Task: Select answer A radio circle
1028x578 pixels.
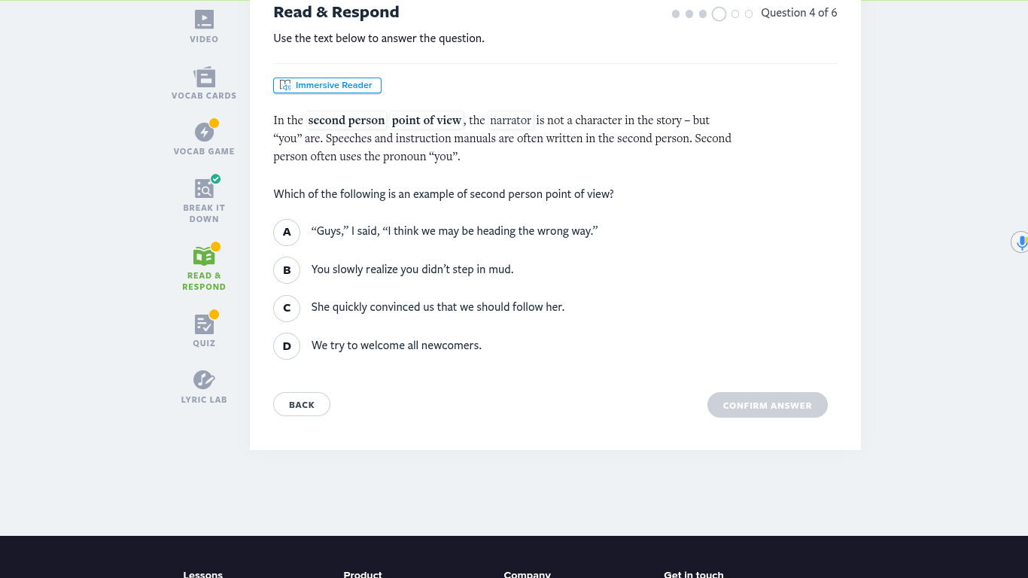Action: (x=287, y=232)
